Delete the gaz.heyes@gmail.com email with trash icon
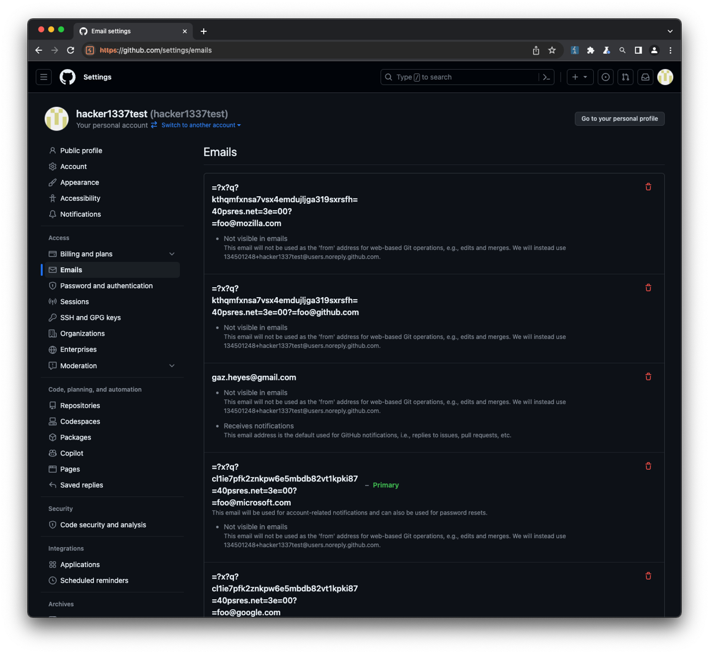This screenshot has height=654, width=709. pyautogui.click(x=648, y=376)
